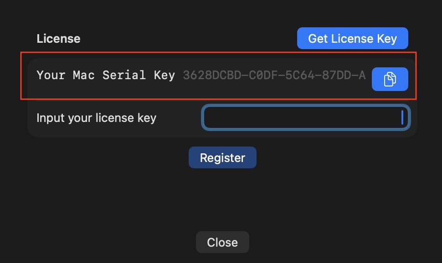This screenshot has width=442, height=263.
Task: Click the license key input field
Action: point(305,118)
